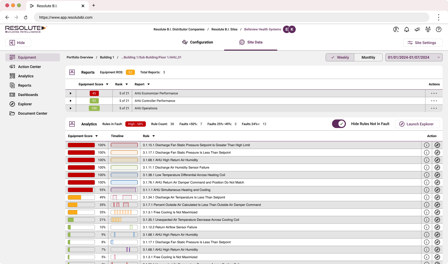Viewport: 448px width, 264px height.
Task: Open the notifications bell
Action: (x=407, y=29)
